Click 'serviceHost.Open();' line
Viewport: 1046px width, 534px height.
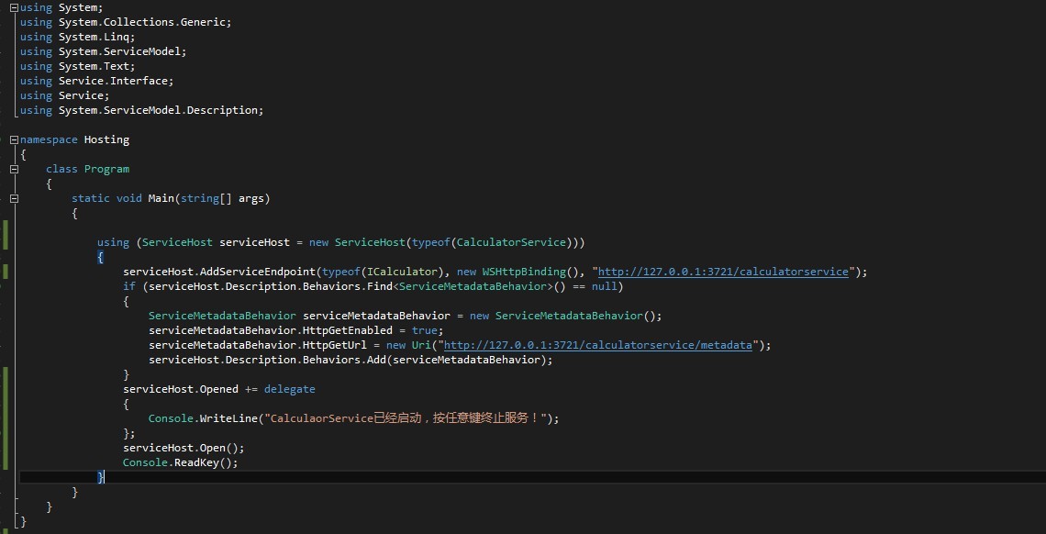point(184,448)
